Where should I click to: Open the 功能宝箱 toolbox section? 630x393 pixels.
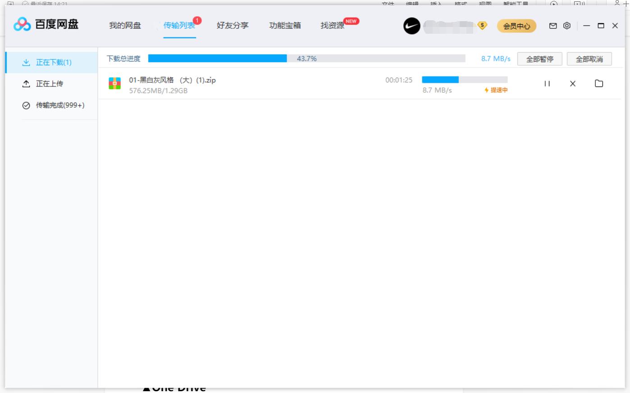[x=284, y=26]
